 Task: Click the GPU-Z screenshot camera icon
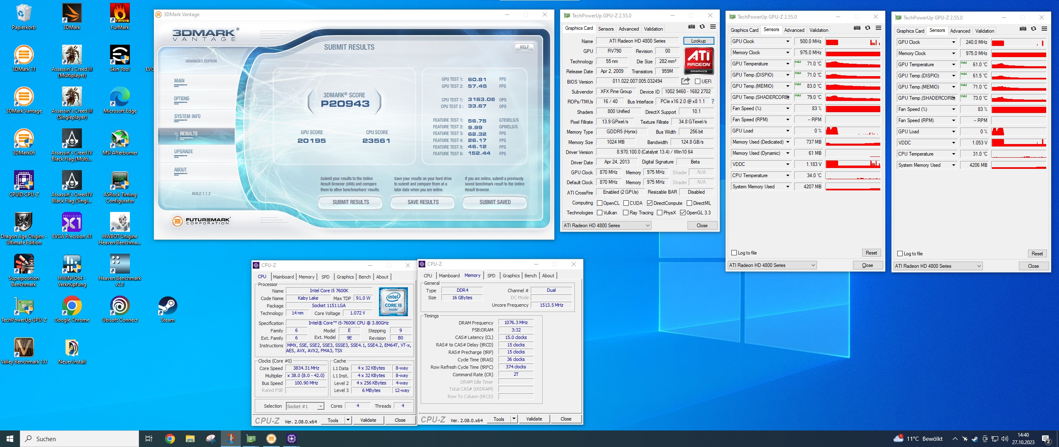tap(691, 27)
